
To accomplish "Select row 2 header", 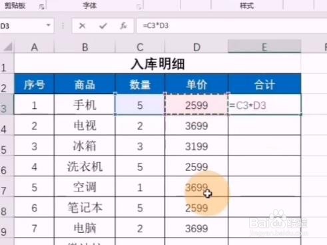I will (7, 83).
